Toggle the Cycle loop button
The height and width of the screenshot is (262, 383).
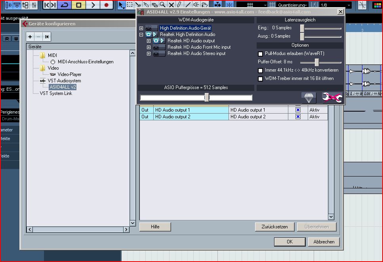(65, 5)
